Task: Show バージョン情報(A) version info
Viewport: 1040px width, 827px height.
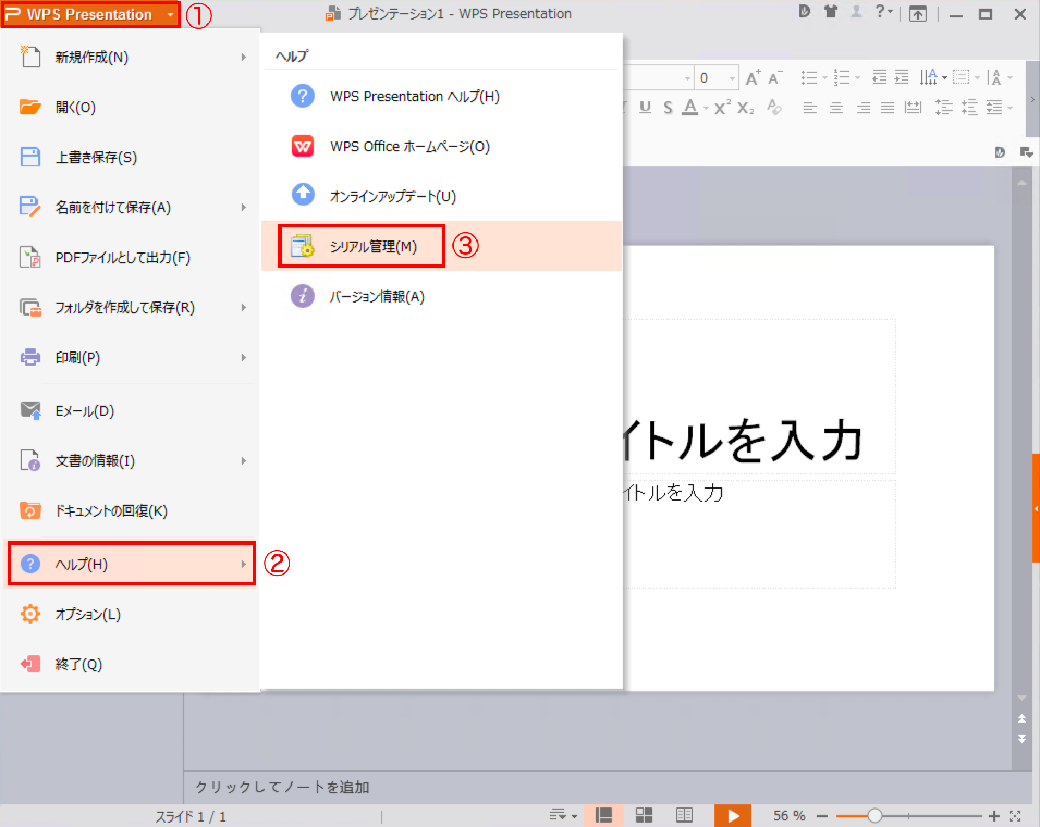Action: coord(442,297)
